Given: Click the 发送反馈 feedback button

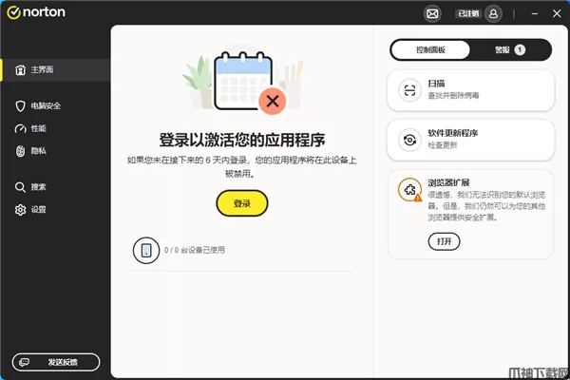Looking at the screenshot, I should coord(56,362).
